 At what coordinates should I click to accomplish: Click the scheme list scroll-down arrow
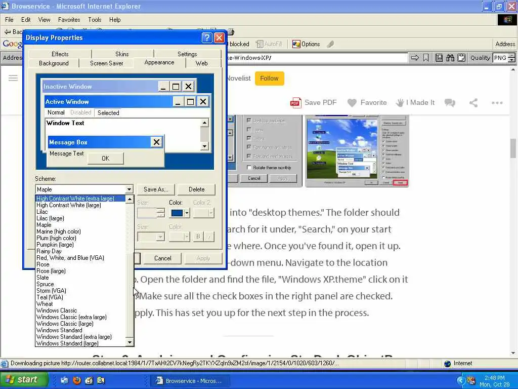point(130,342)
